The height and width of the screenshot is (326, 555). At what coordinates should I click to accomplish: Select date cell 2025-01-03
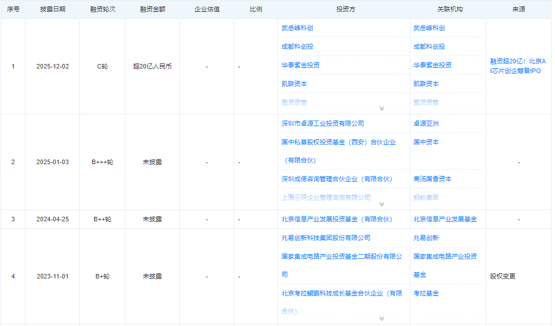click(x=53, y=162)
